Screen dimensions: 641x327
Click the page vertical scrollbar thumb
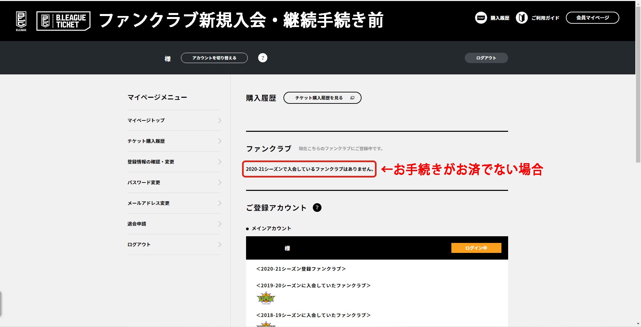coord(638,83)
